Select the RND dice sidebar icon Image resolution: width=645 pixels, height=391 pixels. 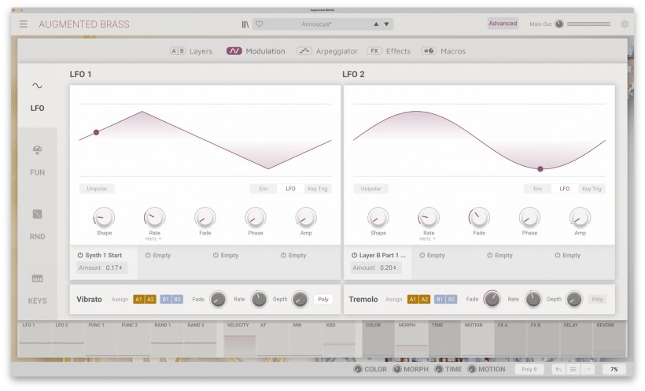(x=38, y=215)
